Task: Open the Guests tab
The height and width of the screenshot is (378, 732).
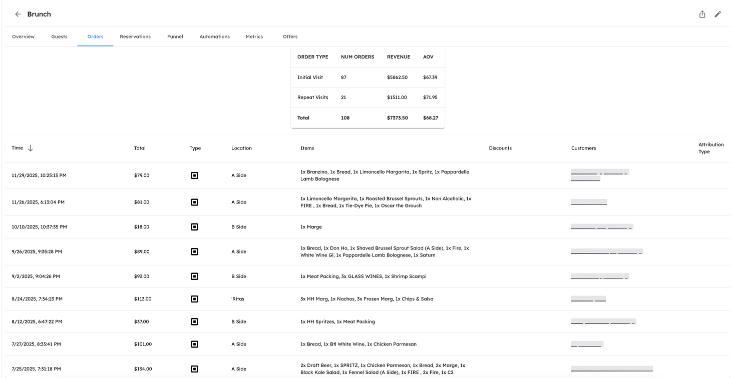Action: click(x=59, y=36)
